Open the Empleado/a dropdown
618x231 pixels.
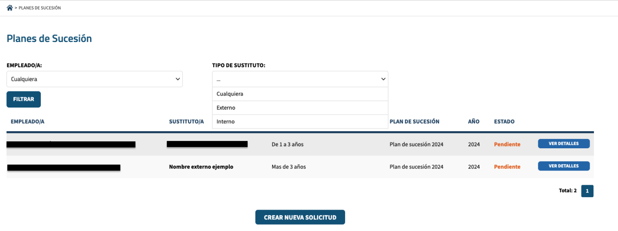point(94,79)
